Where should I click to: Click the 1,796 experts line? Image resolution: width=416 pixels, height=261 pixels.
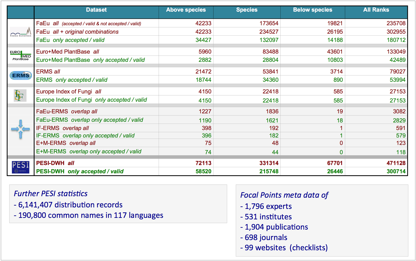(266, 206)
